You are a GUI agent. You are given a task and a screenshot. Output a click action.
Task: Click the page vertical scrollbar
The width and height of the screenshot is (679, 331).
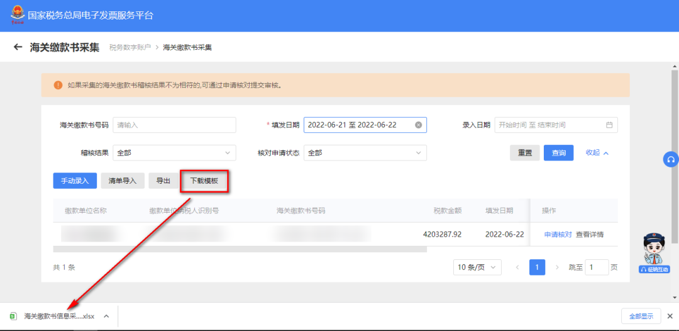pyautogui.click(x=675, y=156)
